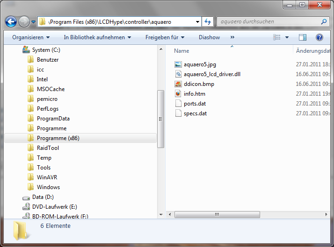Select the ddicon.bmp bitmap file
This screenshot has width=334, height=247.
pyautogui.click(x=199, y=84)
